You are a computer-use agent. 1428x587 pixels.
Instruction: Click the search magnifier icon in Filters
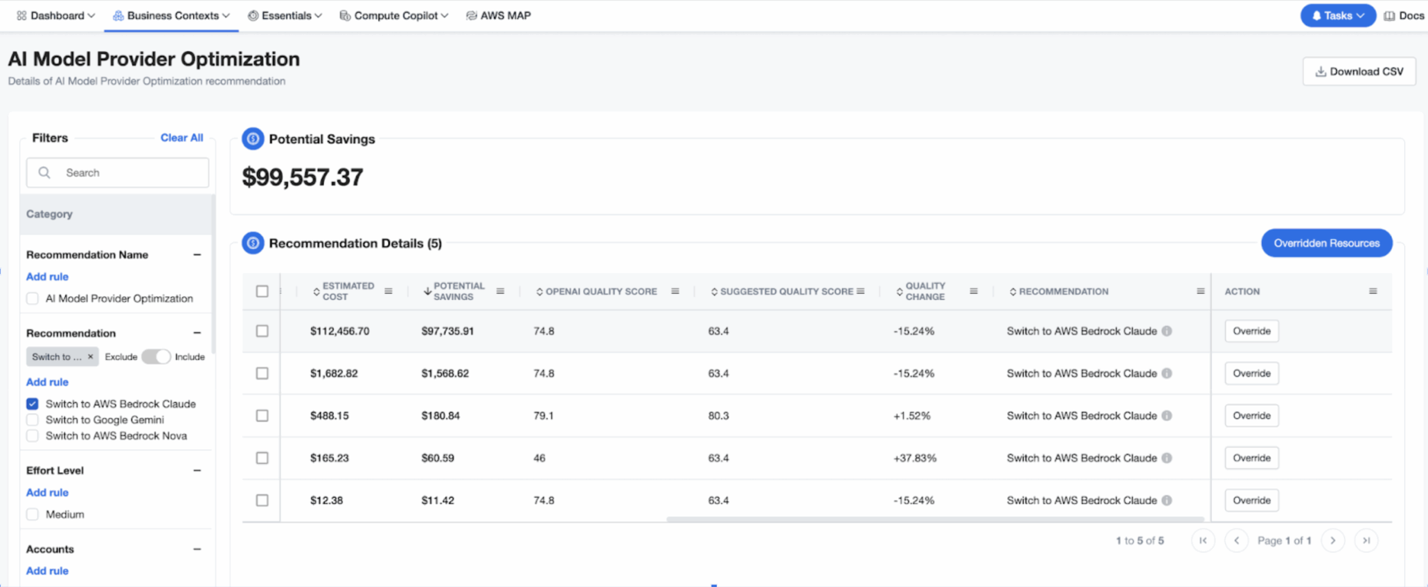pos(45,173)
